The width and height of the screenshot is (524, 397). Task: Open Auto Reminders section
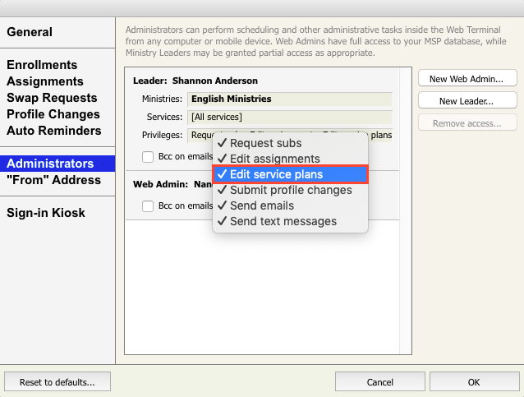(54, 131)
